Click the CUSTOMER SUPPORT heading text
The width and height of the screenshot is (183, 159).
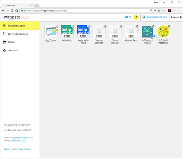[17, 125]
